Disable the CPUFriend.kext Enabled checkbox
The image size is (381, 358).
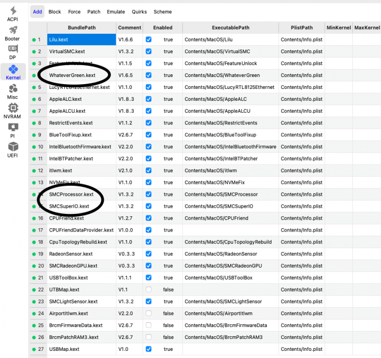[149, 218]
